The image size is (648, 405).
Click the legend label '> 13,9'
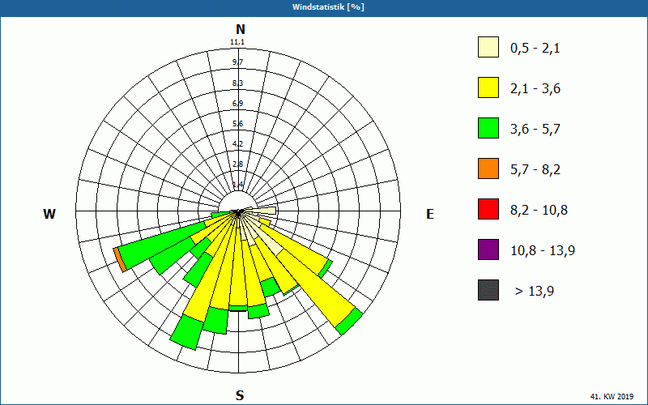coord(535,292)
